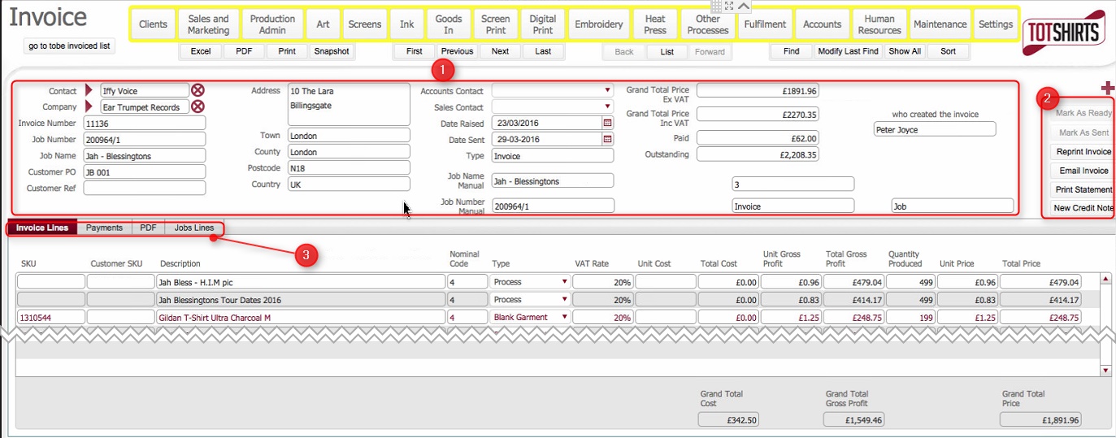Open the Date Raised calendar picker
The height and width of the screenshot is (438, 1116).
(x=606, y=124)
